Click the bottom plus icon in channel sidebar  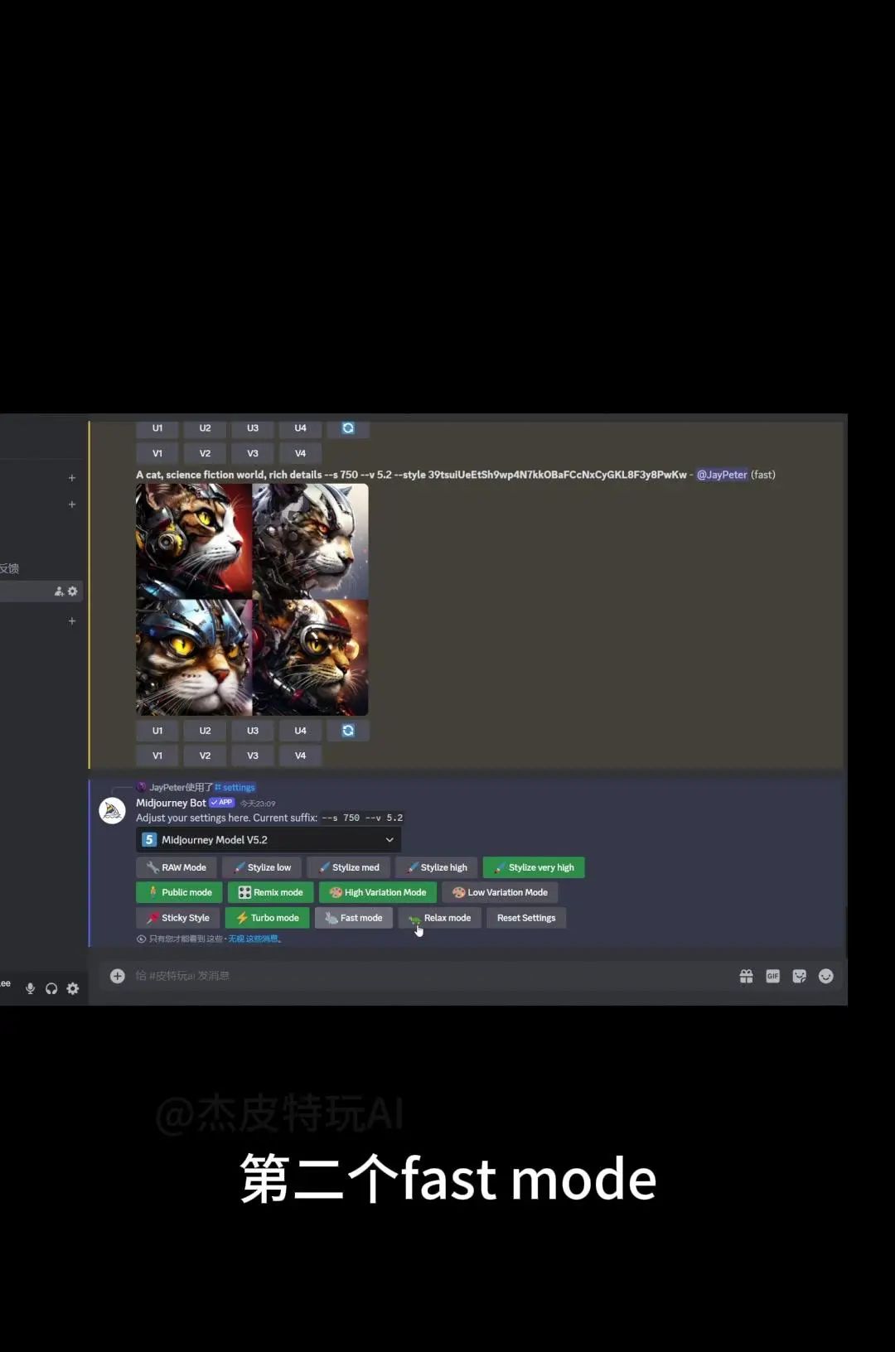click(x=72, y=620)
